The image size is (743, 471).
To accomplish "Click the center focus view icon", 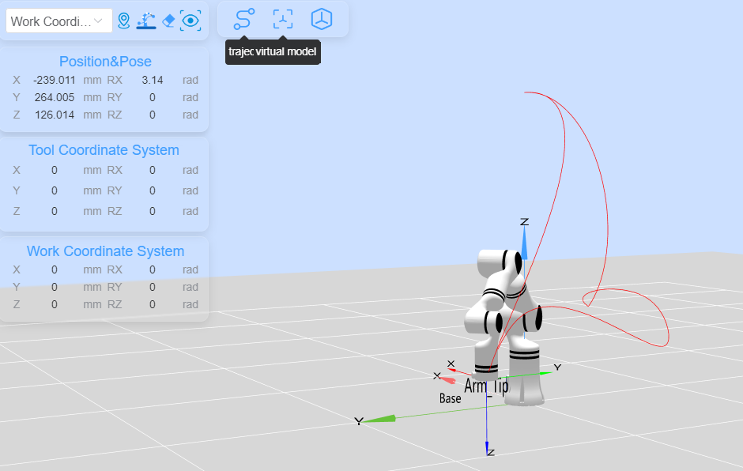I will pyautogui.click(x=282, y=20).
